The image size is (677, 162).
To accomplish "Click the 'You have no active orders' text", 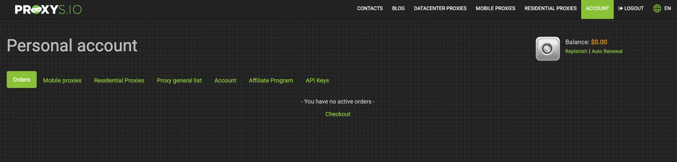I will pyautogui.click(x=338, y=101).
